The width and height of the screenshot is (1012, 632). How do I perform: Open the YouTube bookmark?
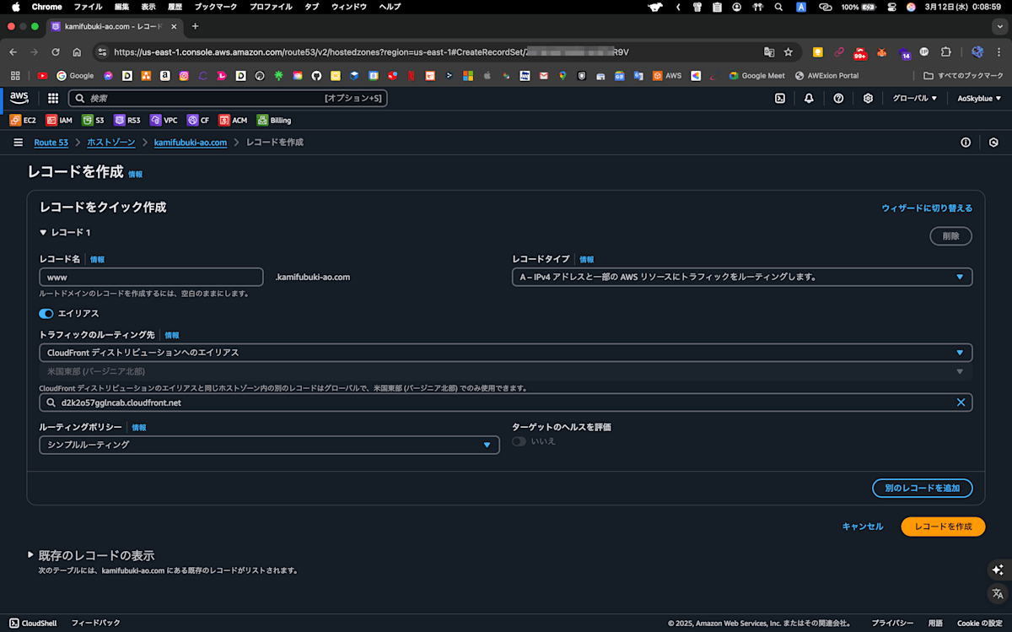[42, 75]
